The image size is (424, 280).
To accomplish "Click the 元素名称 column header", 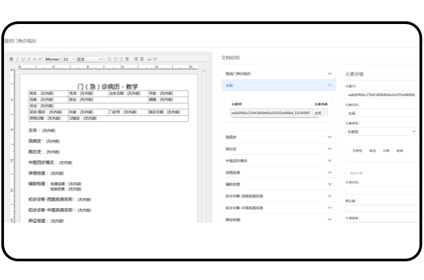I will coord(321,104).
